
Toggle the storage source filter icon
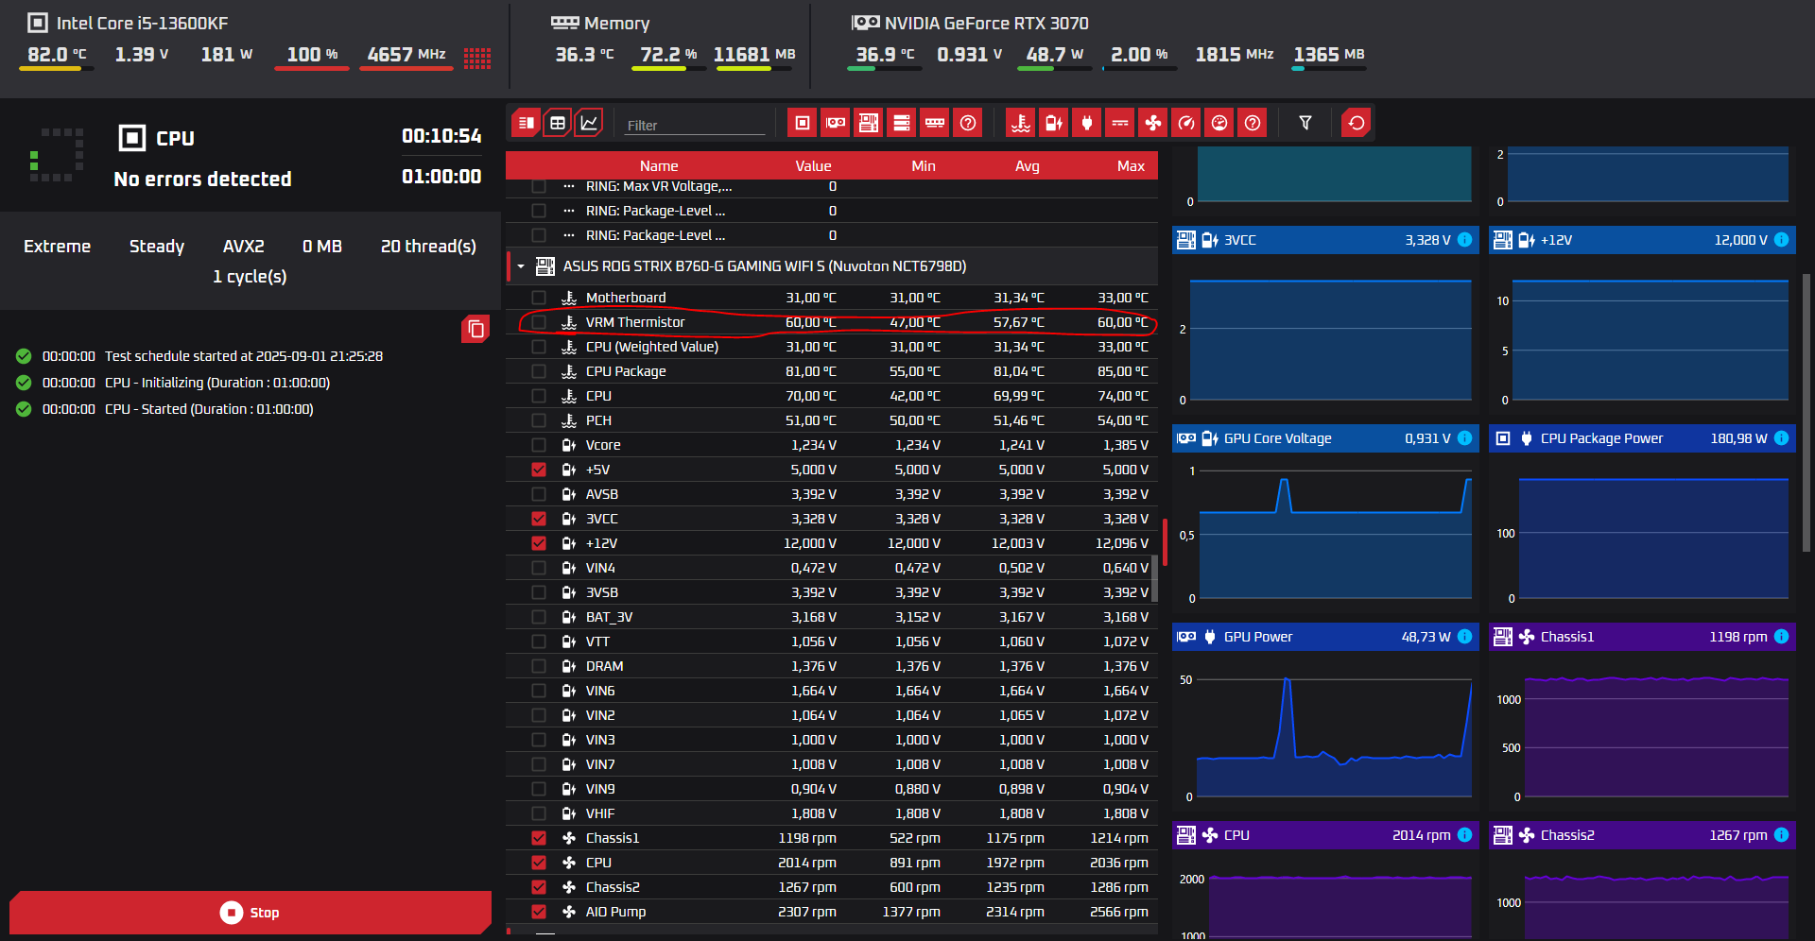coord(902,123)
